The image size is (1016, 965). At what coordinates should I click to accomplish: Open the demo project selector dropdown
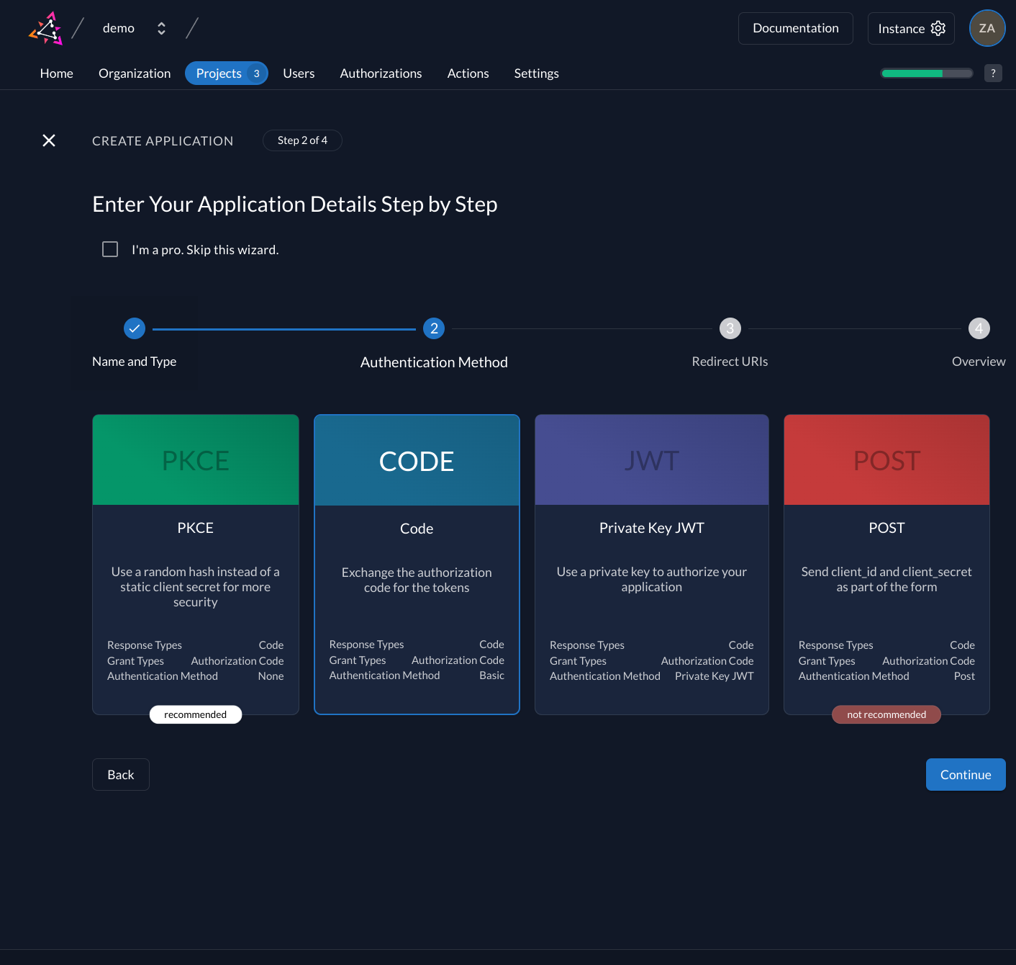tap(161, 28)
